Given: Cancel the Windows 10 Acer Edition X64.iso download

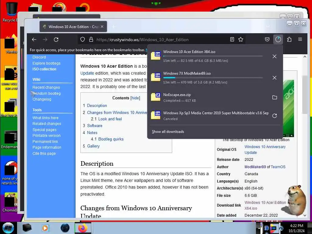Looking at the screenshot, I should (275, 56).
